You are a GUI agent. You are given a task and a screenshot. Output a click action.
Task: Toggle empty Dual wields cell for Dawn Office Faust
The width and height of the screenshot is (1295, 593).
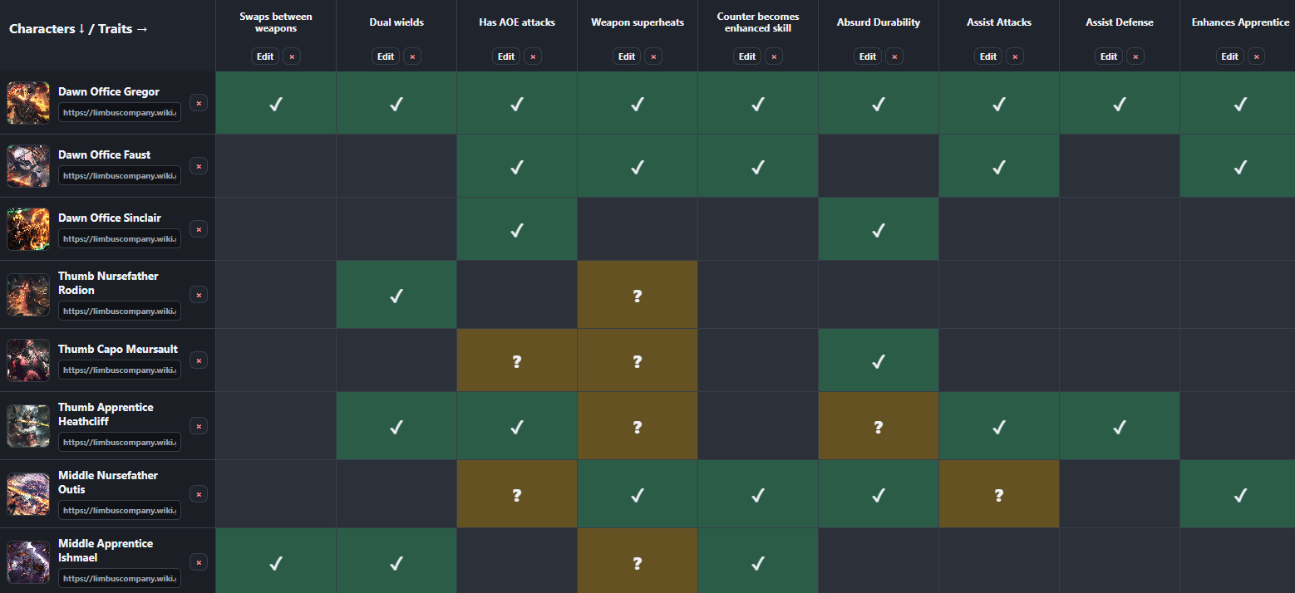(396, 166)
